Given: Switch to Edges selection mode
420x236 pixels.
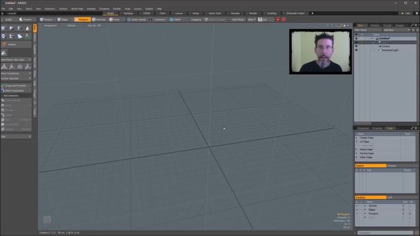Looking at the screenshot, I should pos(63,20).
